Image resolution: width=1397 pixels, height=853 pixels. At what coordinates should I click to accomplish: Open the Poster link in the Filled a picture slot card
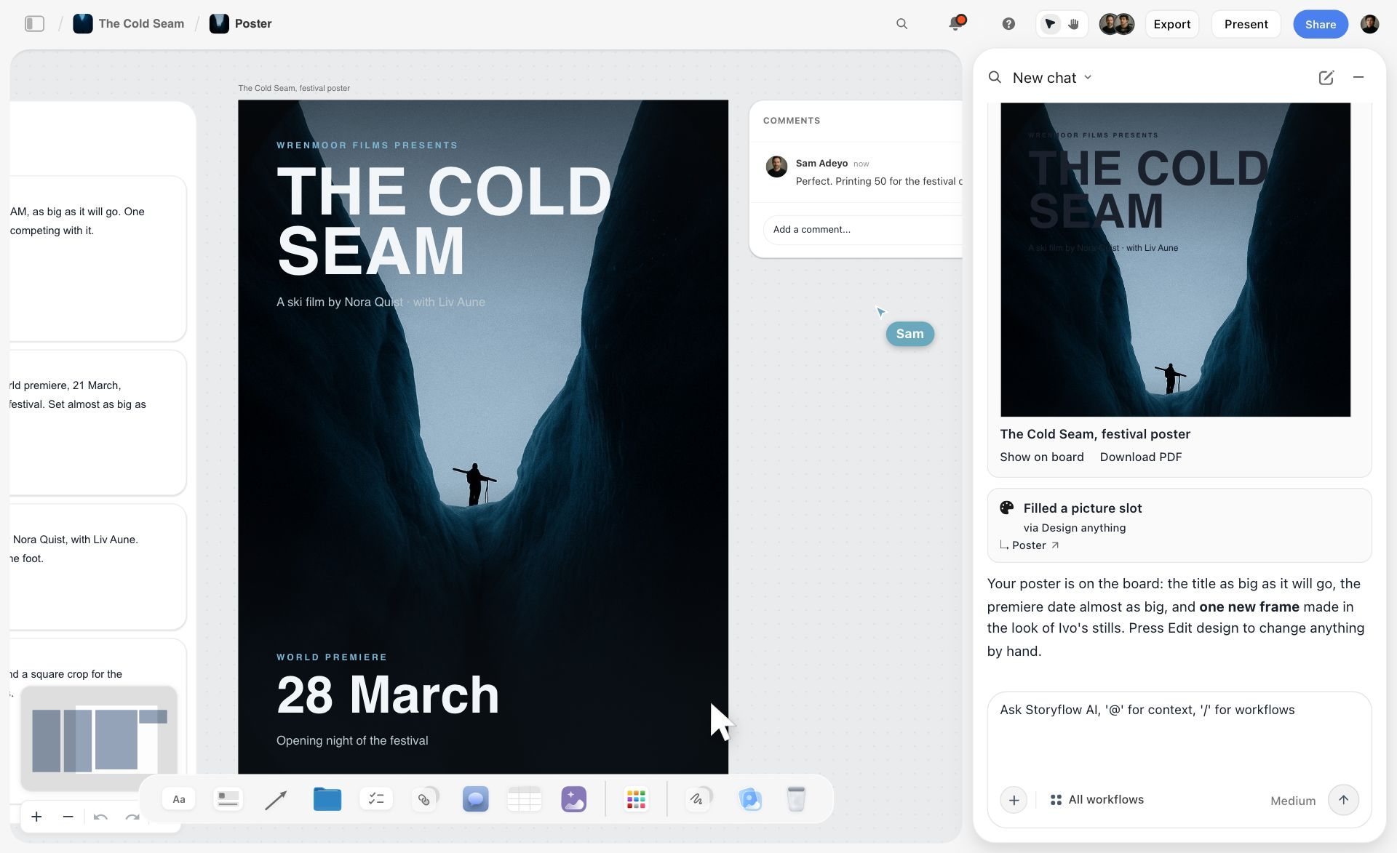(1030, 545)
